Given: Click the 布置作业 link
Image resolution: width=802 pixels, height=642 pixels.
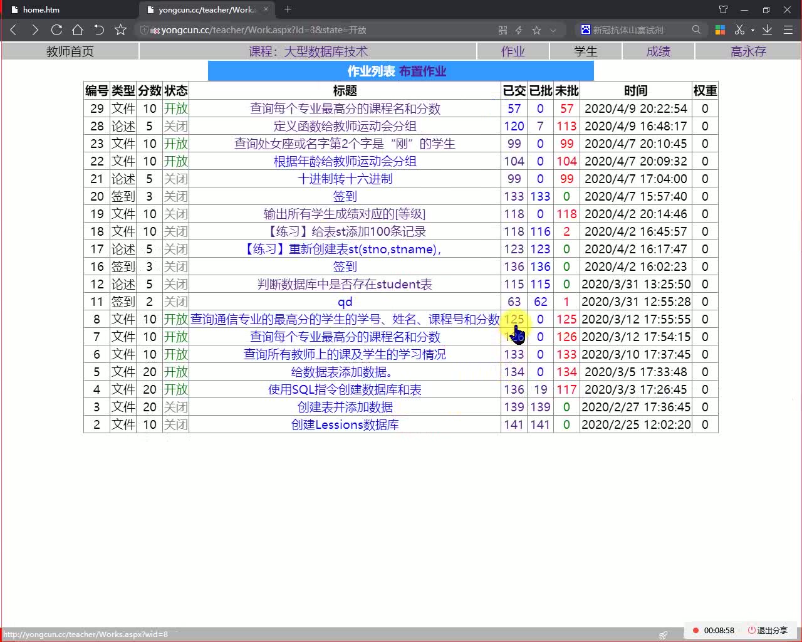Looking at the screenshot, I should 423,71.
